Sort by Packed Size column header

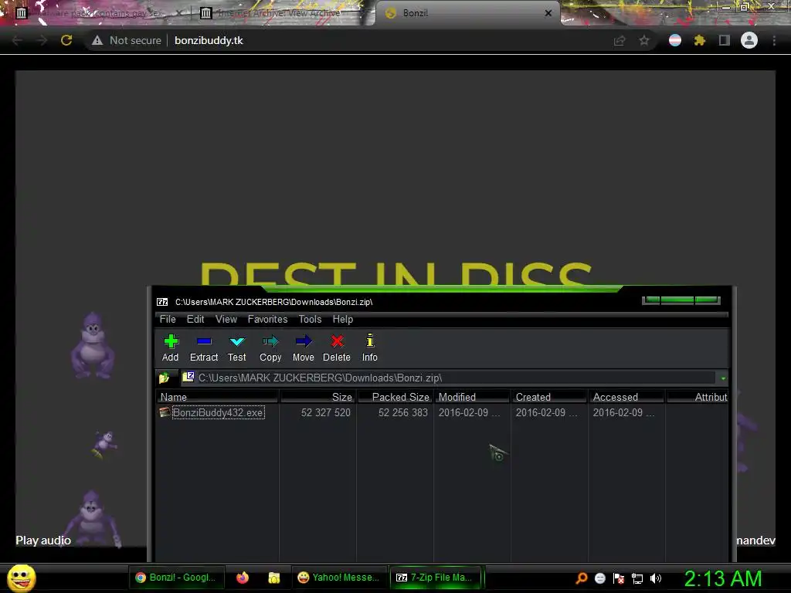point(395,397)
